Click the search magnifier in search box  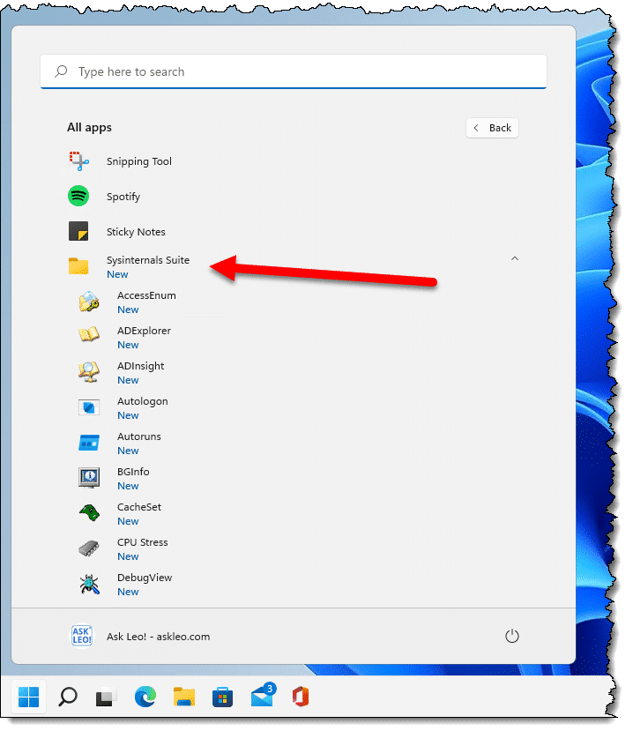pyautogui.click(x=61, y=71)
